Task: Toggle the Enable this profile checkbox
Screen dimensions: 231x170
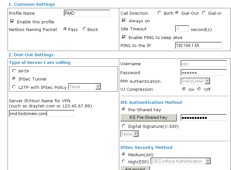Action: click(x=12, y=22)
